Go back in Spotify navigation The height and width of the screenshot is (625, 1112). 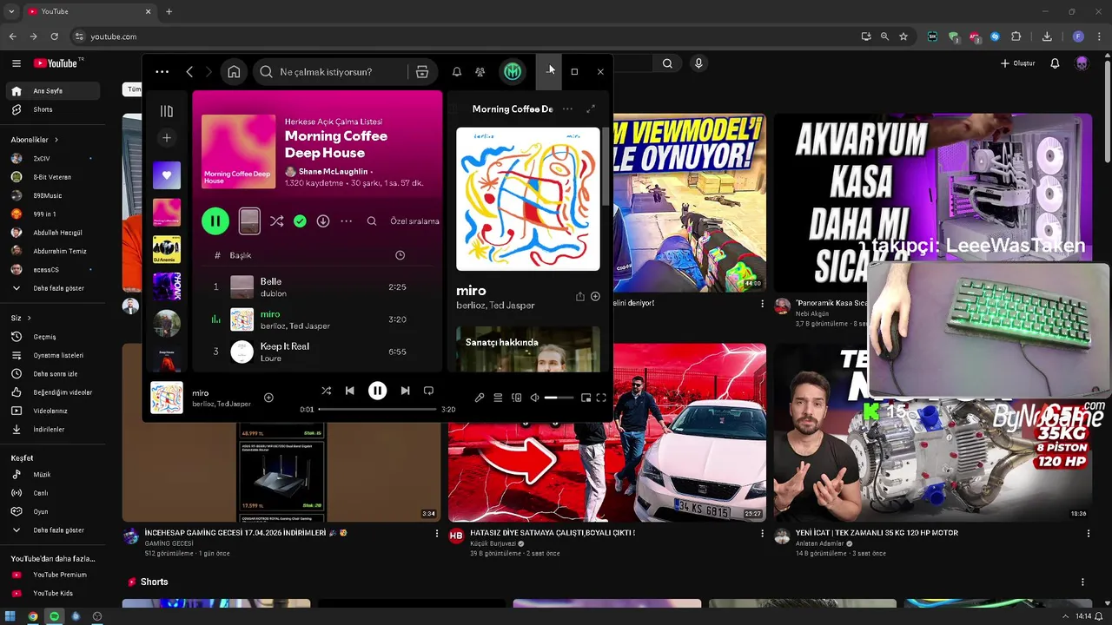[189, 72]
